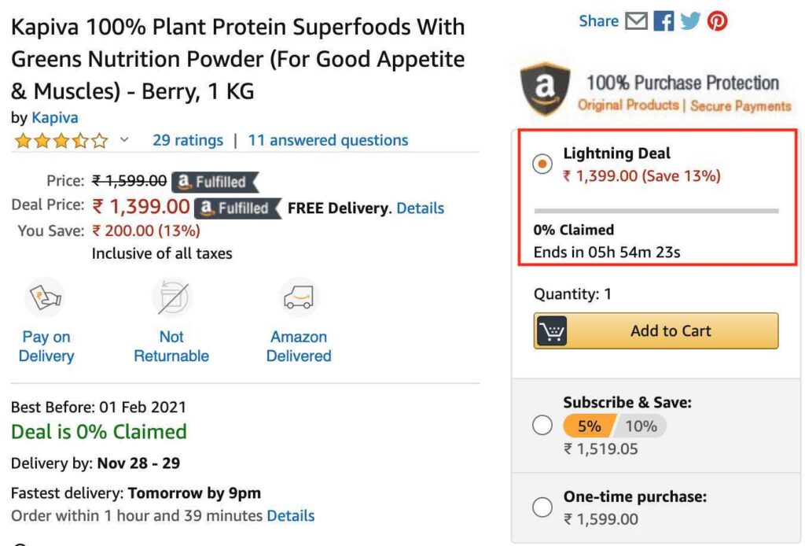Select the Lightning Deal radio button
The width and height of the screenshot is (805, 546).
point(542,164)
